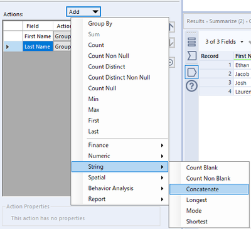The width and height of the screenshot is (251, 229).
Task: Click the sigma-shaped results view icon
Action: point(192,56)
